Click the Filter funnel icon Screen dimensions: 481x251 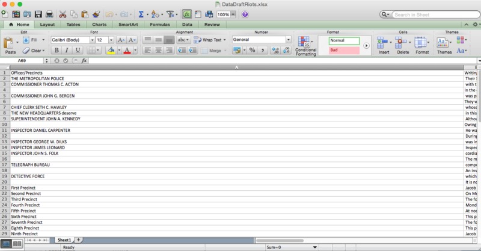170,14
